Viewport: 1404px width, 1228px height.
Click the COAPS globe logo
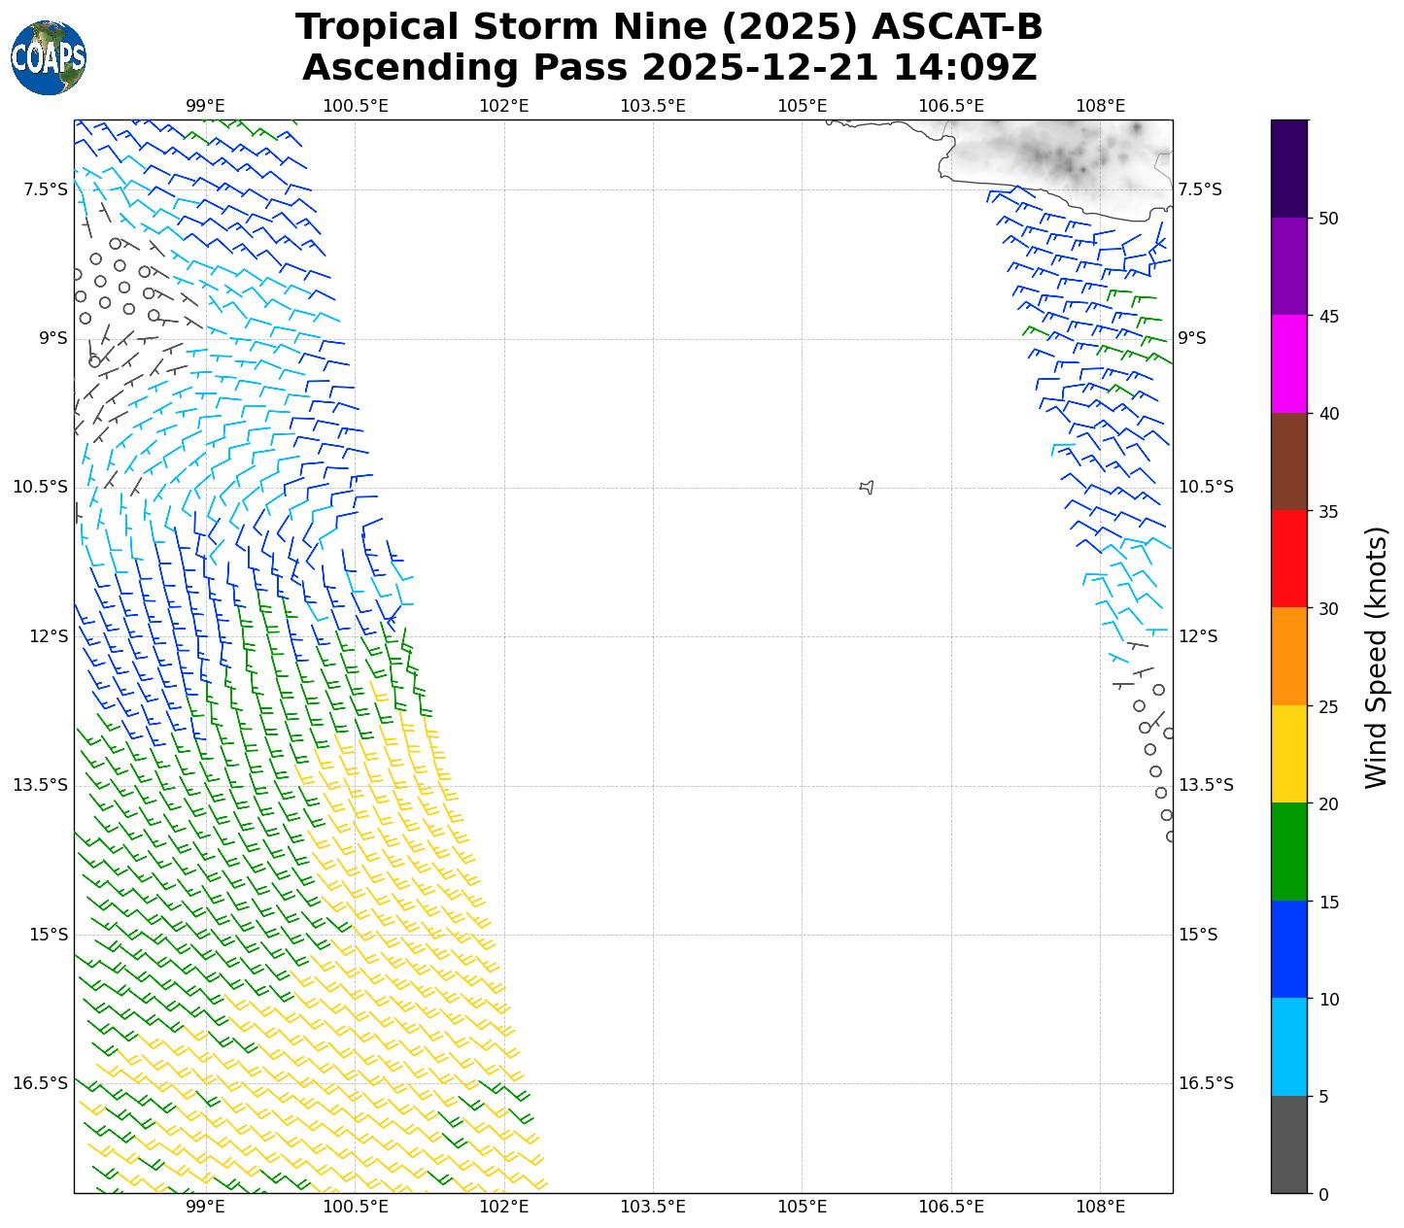pyautogui.click(x=49, y=58)
